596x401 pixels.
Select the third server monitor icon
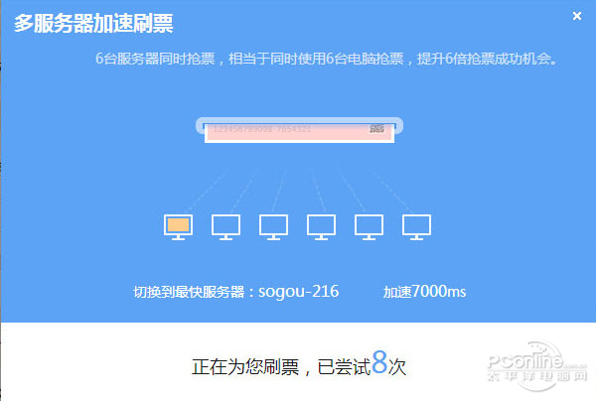point(274,227)
